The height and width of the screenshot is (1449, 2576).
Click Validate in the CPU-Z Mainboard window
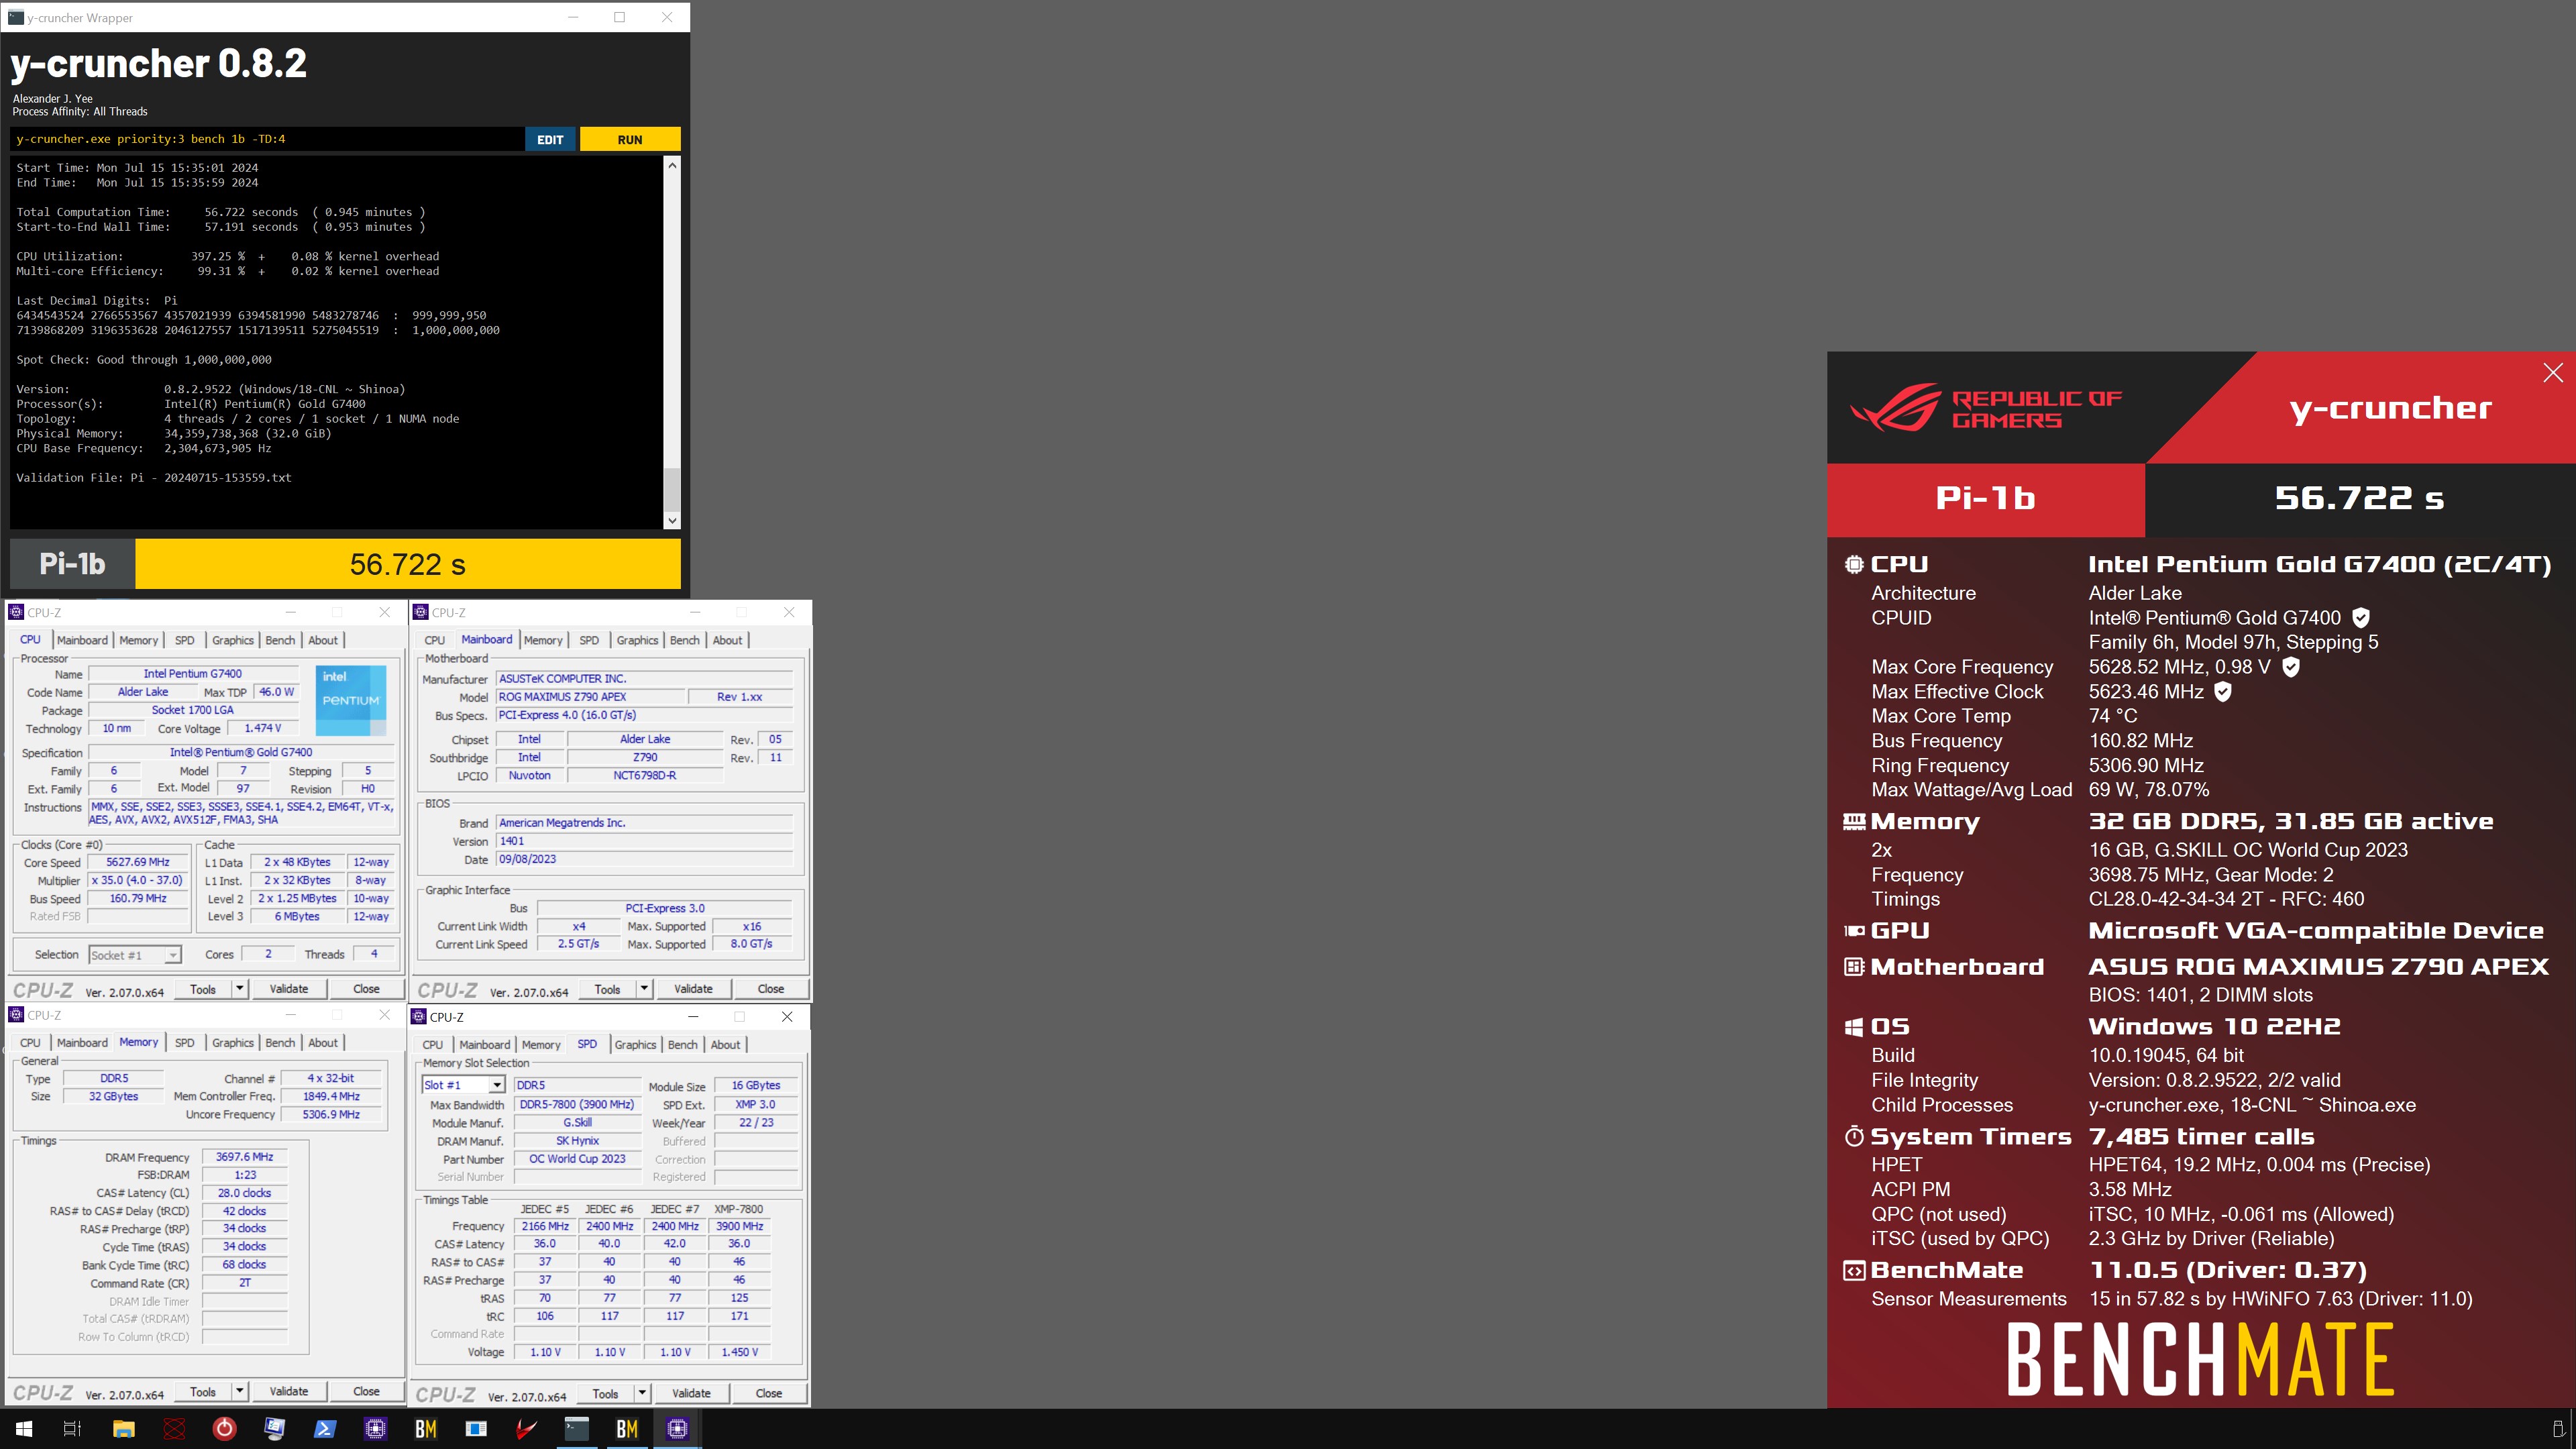(x=693, y=989)
